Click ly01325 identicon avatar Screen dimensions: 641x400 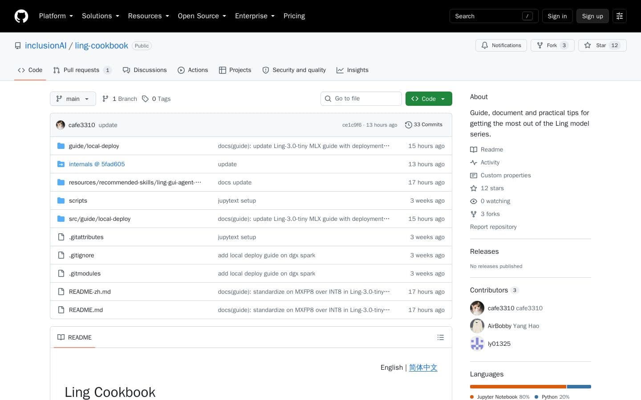tap(477, 344)
